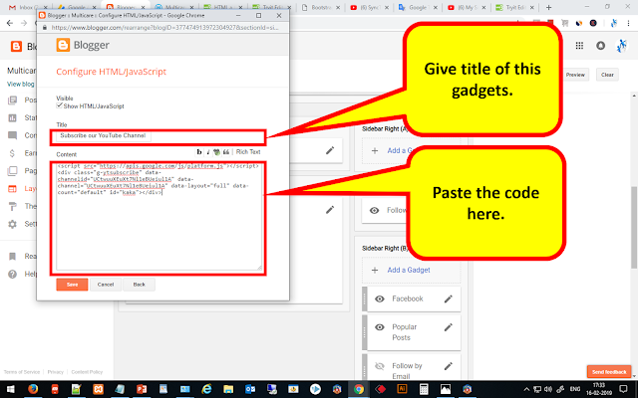Switch to the Google Translate browser tab

pyautogui.click(x=418, y=7)
